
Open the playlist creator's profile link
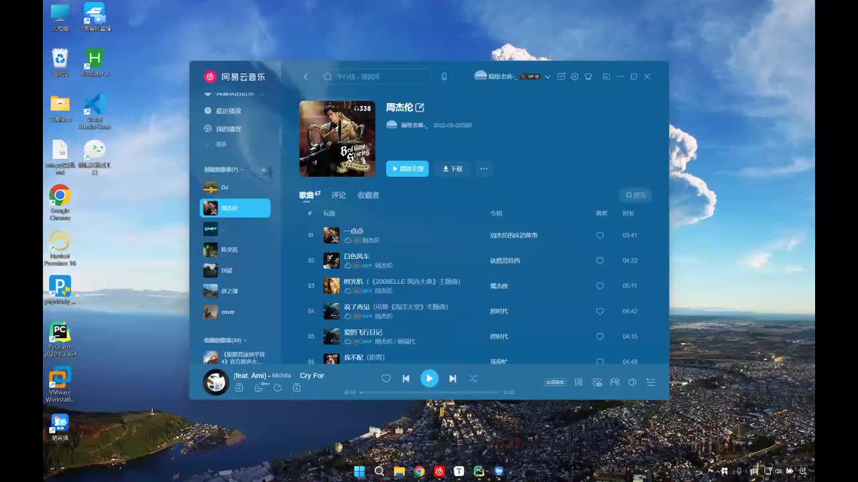pyautogui.click(x=414, y=125)
